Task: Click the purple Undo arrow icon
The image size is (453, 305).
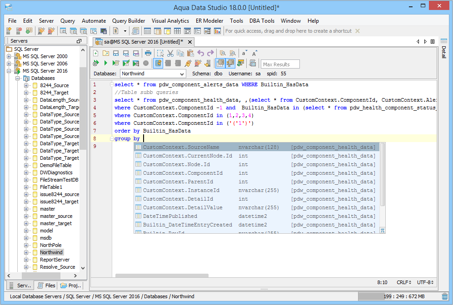Action: 200,53
